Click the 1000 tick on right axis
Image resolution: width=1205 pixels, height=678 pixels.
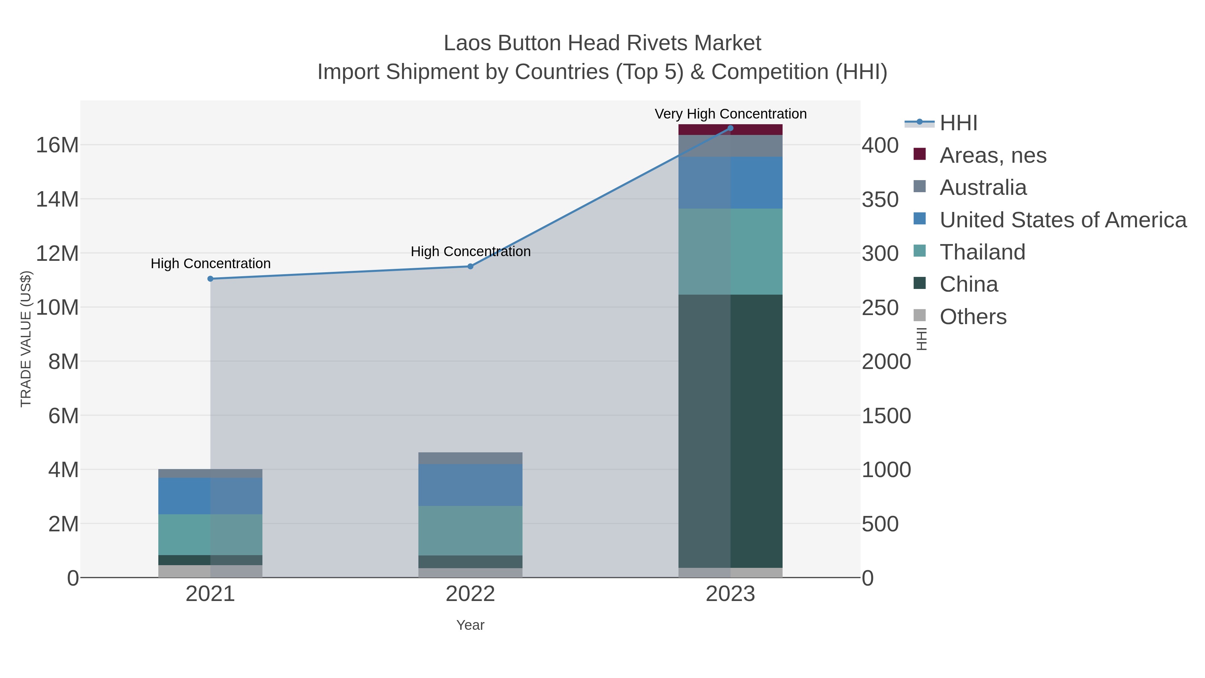click(887, 470)
